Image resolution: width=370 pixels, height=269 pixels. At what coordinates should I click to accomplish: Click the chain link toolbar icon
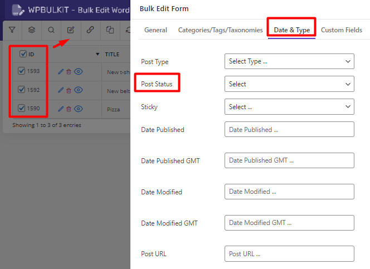pos(90,30)
